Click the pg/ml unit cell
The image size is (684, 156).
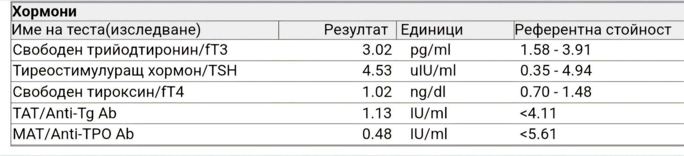tap(430, 50)
